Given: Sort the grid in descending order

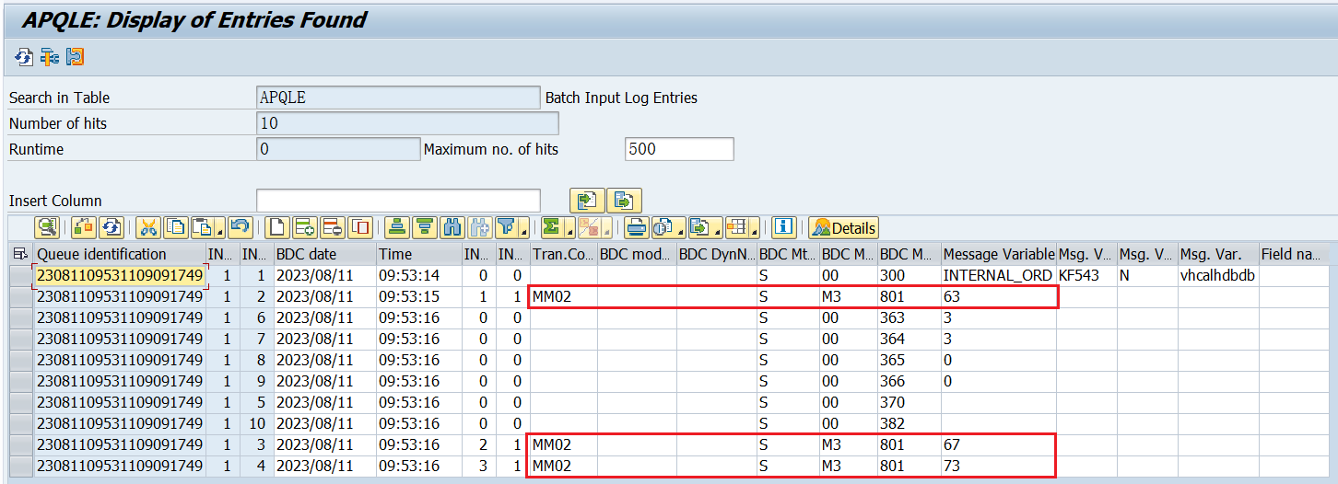Looking at the screenshot, I should pyautogui.click(x=425, y=227).
